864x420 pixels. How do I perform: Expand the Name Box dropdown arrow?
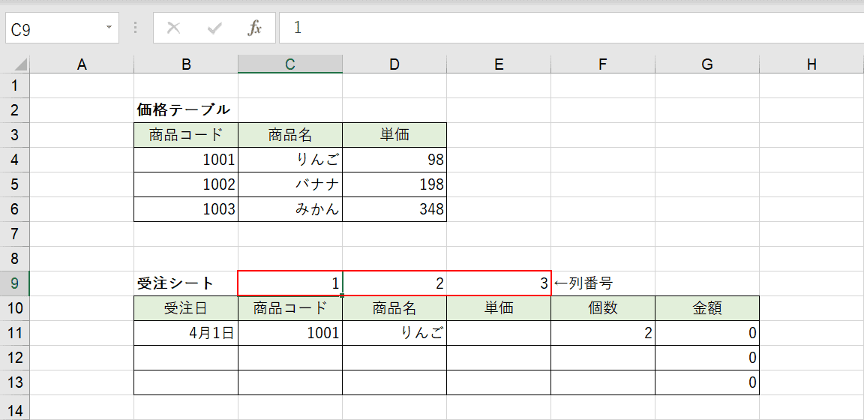[x=109, y=27]
